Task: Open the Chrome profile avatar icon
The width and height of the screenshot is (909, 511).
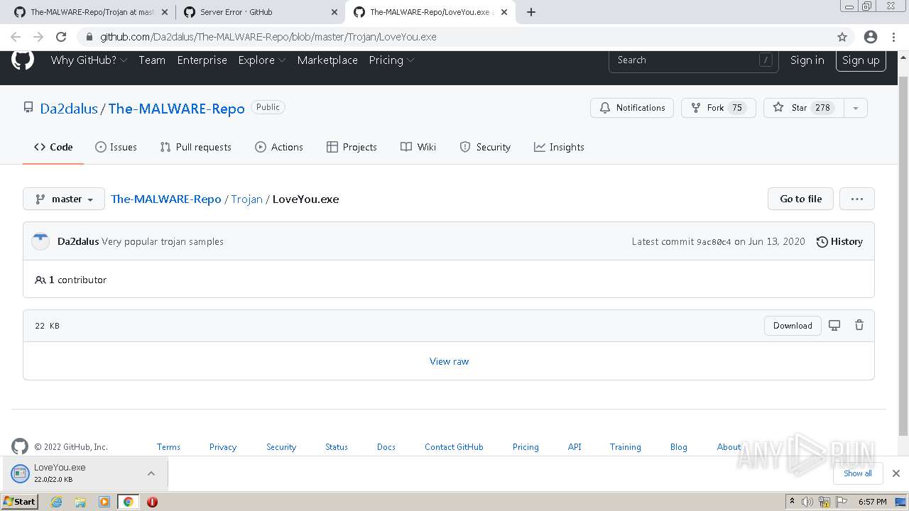Action: [x=871, y=37]
